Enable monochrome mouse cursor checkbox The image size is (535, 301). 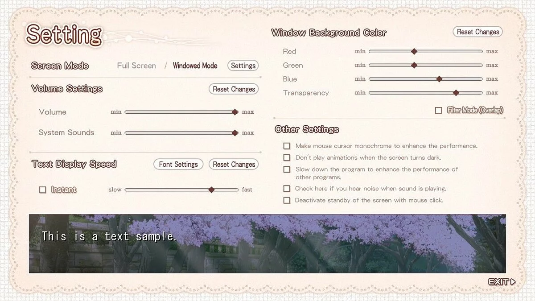click(x=287, y=146)
